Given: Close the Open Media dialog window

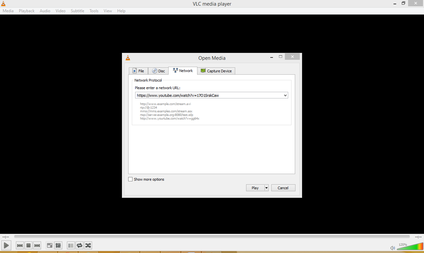Looking at the screenshot, I should (292, 56).
